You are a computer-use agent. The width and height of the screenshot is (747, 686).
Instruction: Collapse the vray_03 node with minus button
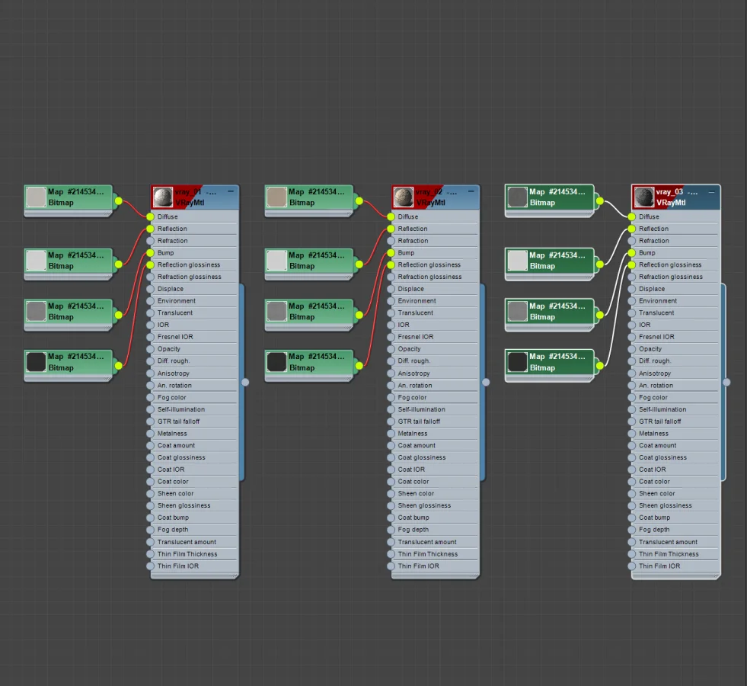click(712, 191)
